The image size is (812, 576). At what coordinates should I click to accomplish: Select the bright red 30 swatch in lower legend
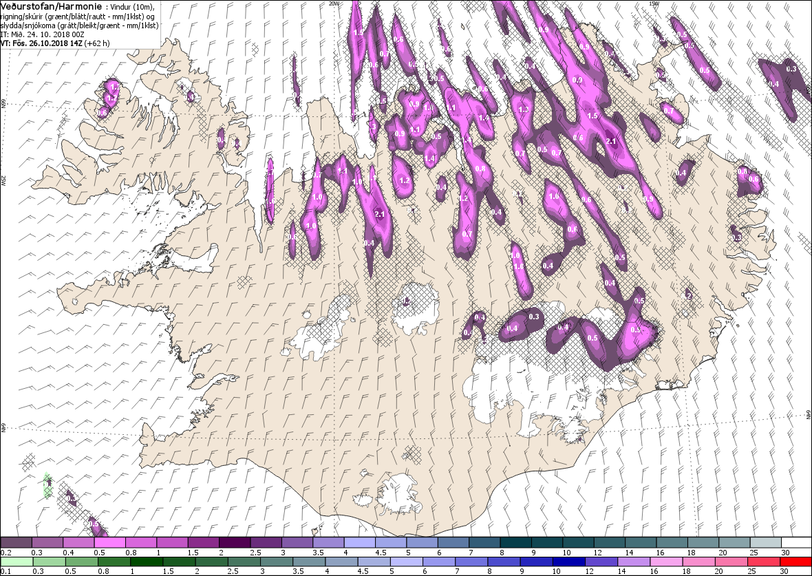point(795,562)
